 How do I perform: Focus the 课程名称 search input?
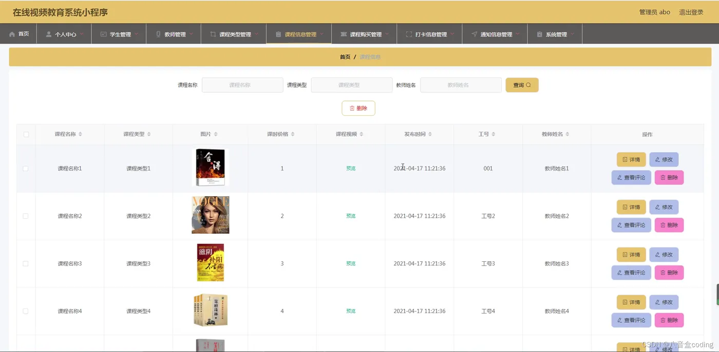point(242,85)
